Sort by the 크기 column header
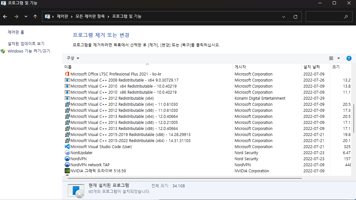 (x=341, y=67)
